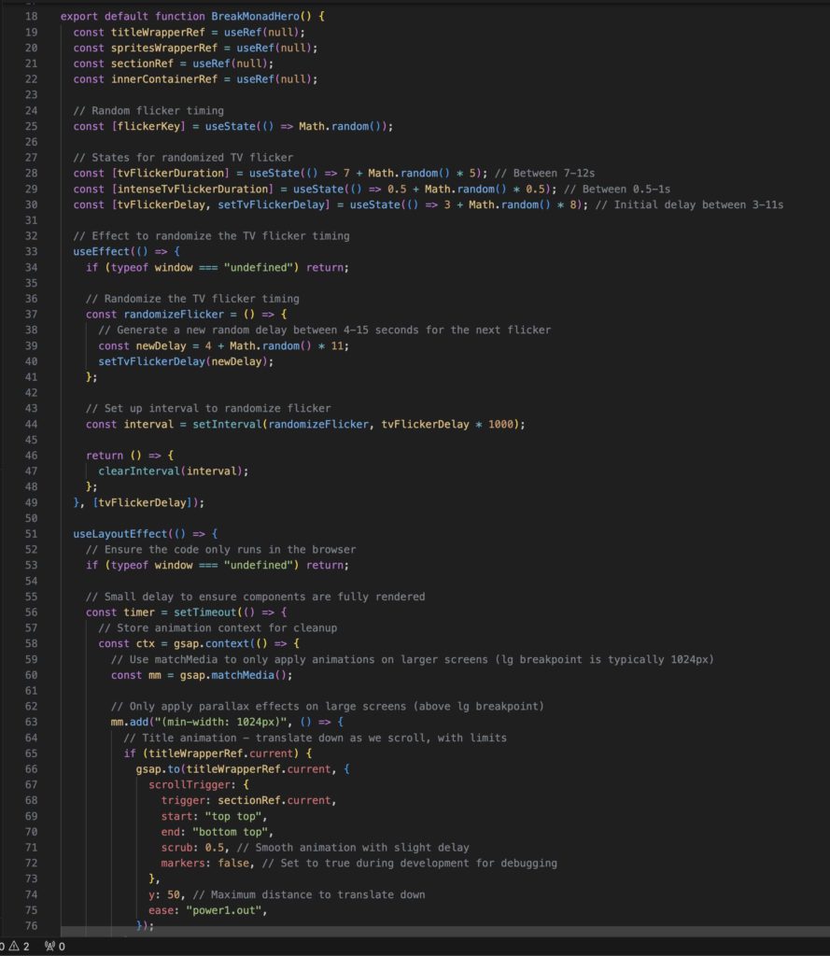Click line number 18 in the gutter
This screenshot has width=830, height=956.
pos(31,17)
